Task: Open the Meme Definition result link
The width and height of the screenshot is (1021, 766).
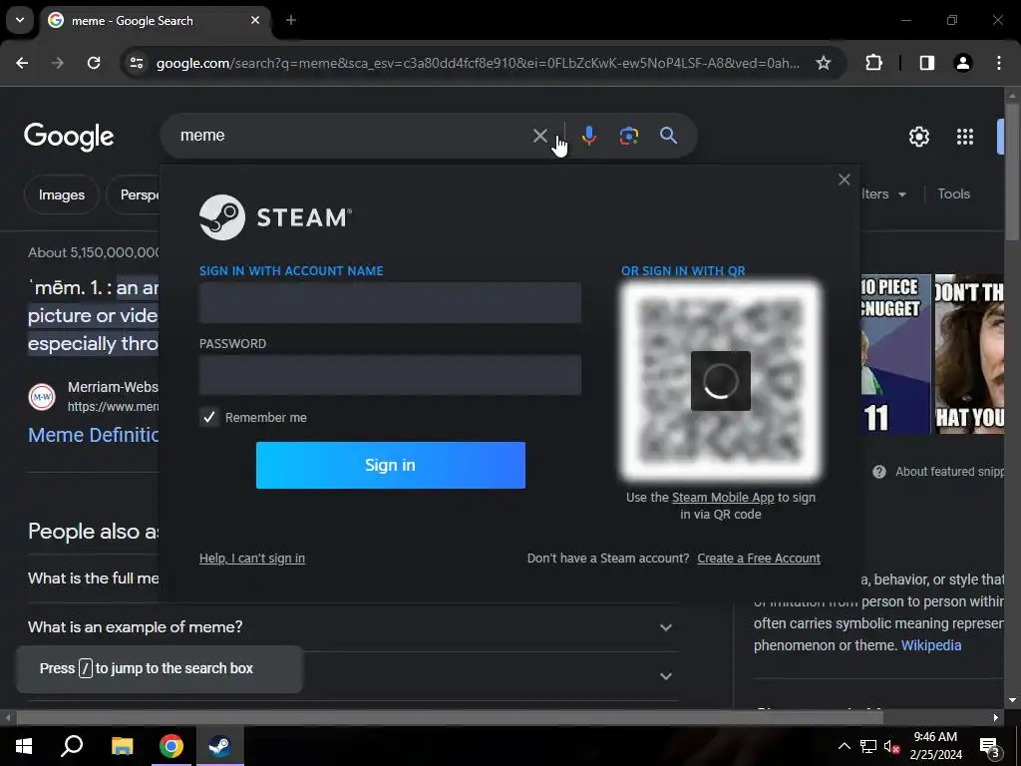Action: (x=93, y=435)
